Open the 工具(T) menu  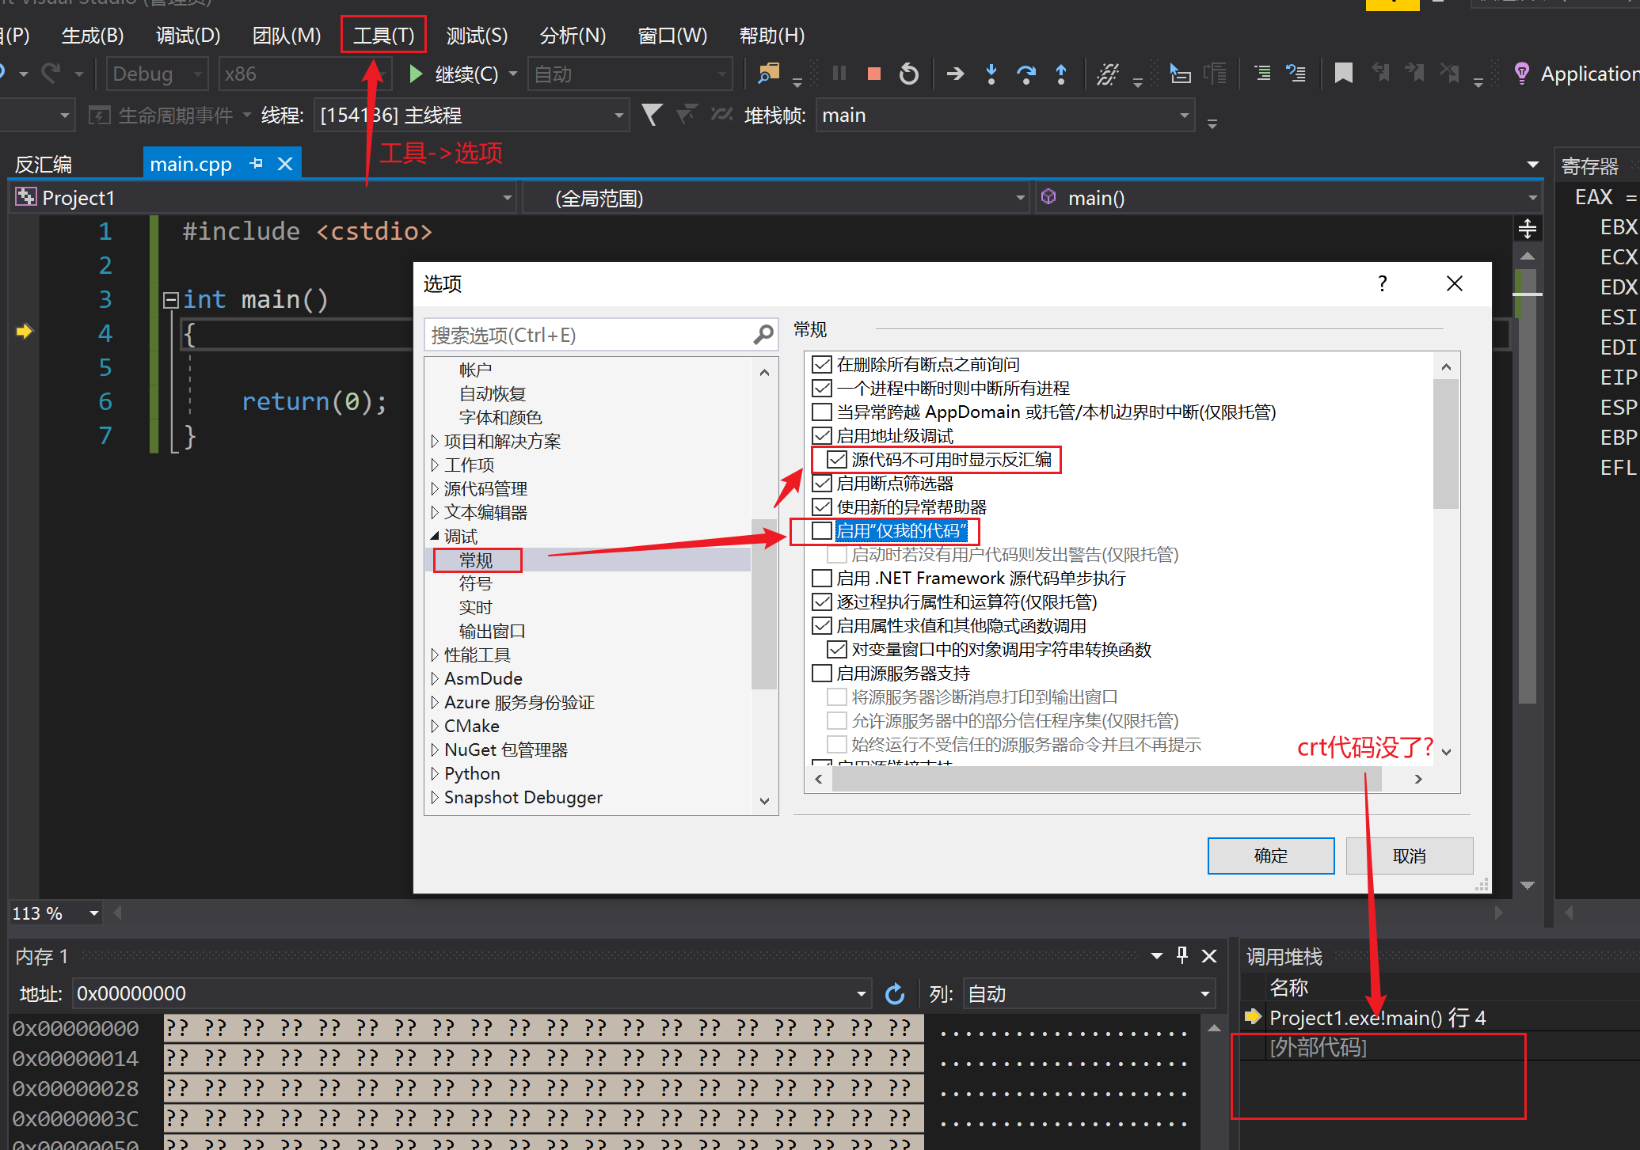(x=383, y=36)
